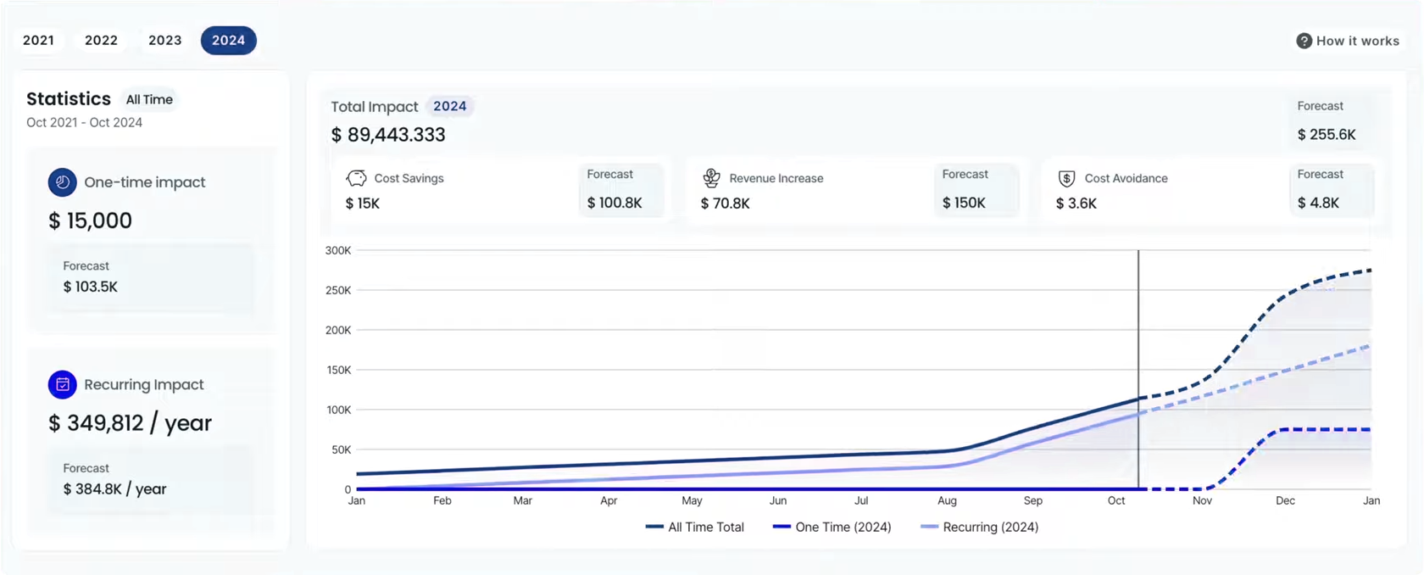Click the Revenue Increase forecast $150K box
Viewport: 1424px width, 575px height.
click(x=976, y=189)
